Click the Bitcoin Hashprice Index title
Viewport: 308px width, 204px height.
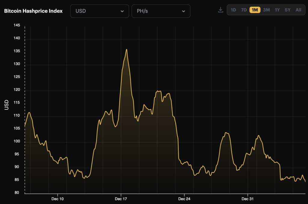click(x=33, y=11)
